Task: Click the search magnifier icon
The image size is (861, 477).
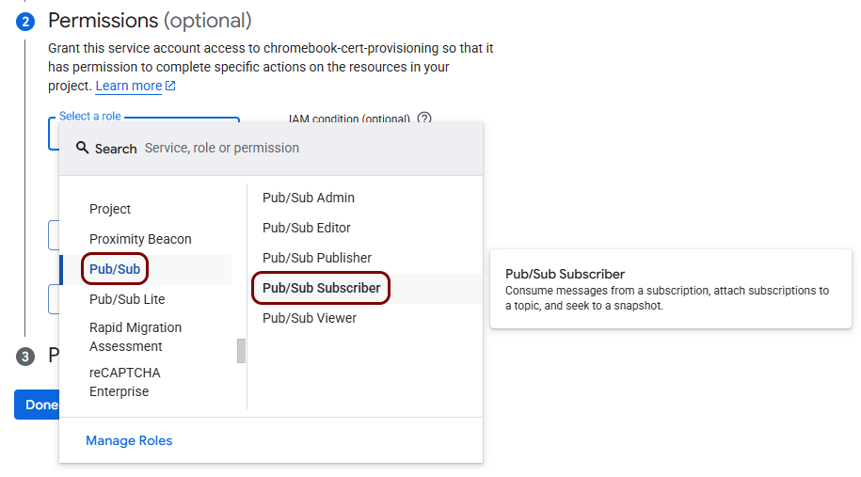Action: coord(83,148)
